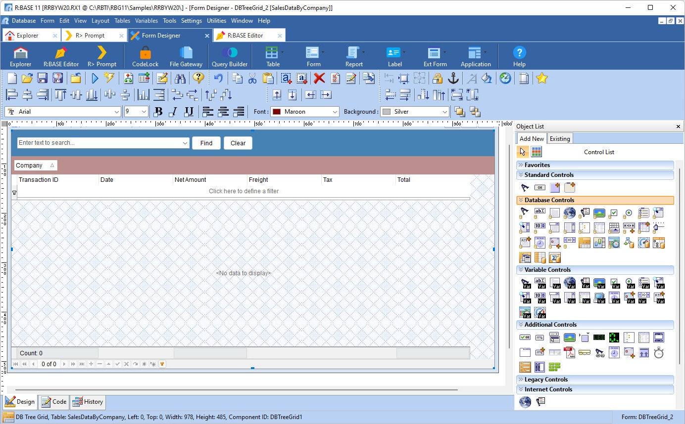
Task: Click the globe icon under Internet Controls
Action: pyautogui.click(x=525, y=402)
